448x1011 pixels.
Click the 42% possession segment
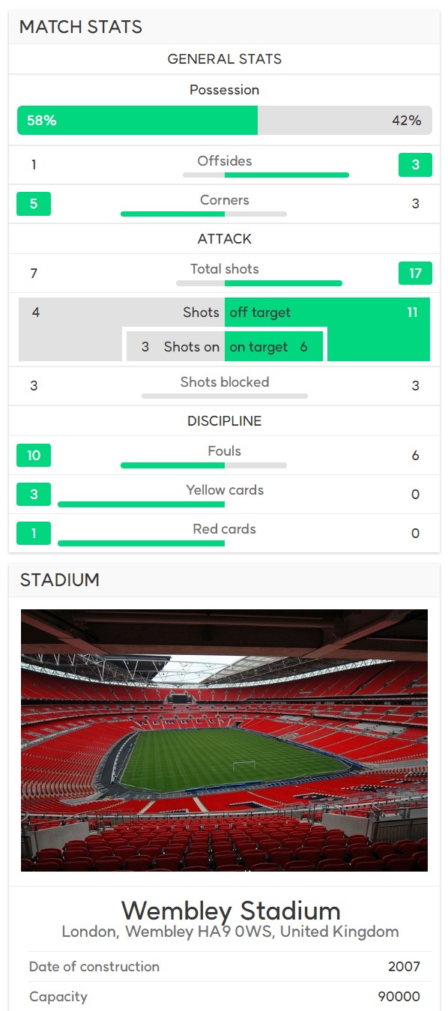point(345,120)
